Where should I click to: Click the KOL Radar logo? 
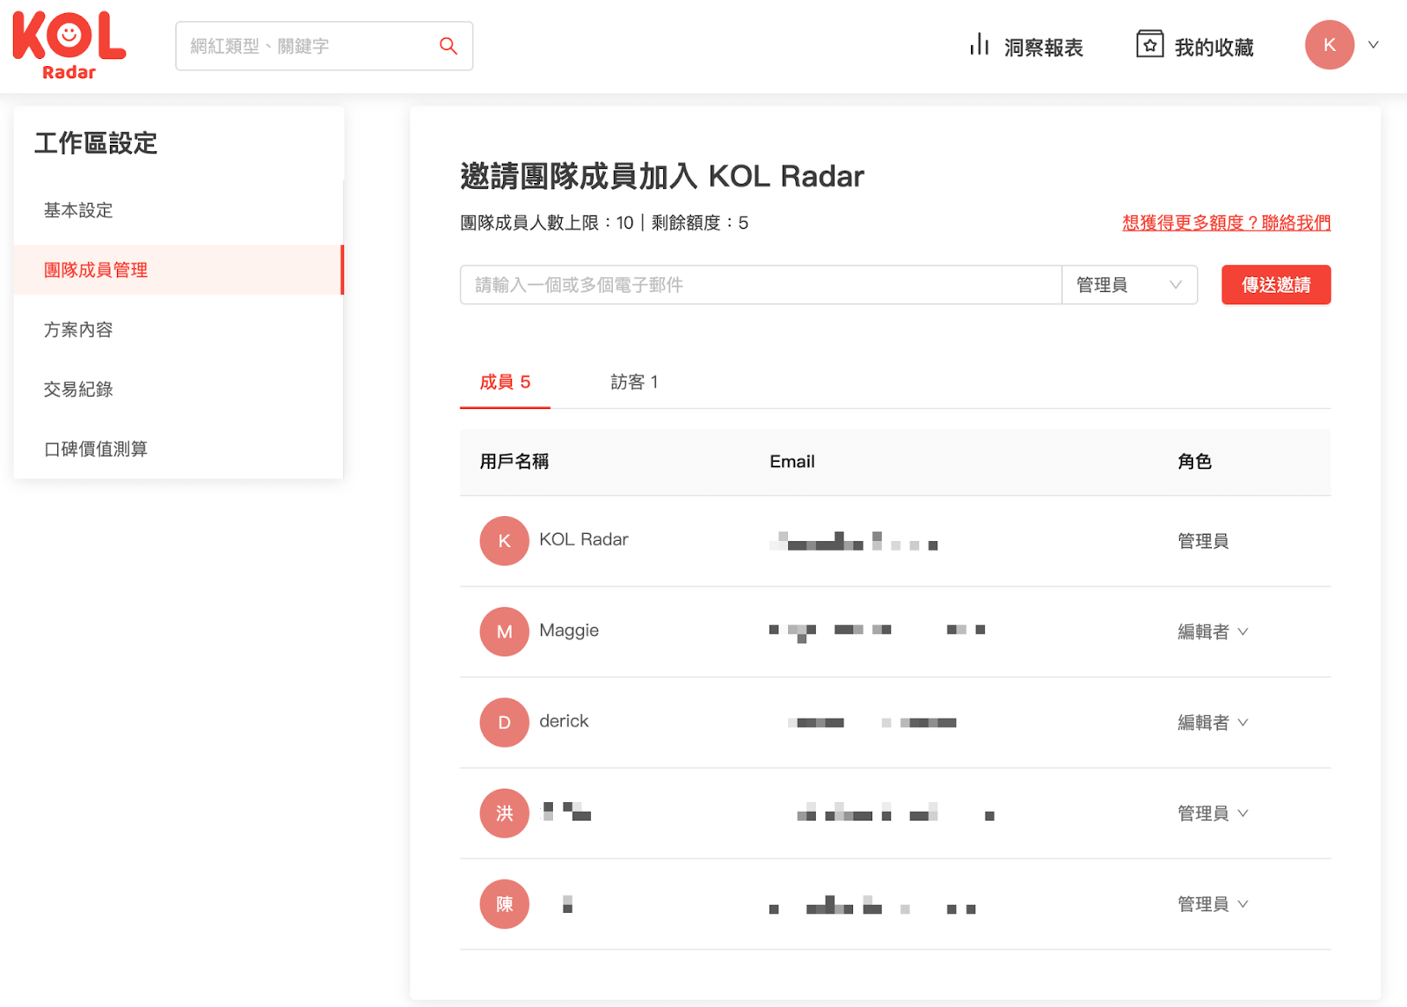(x=69, y=46)
